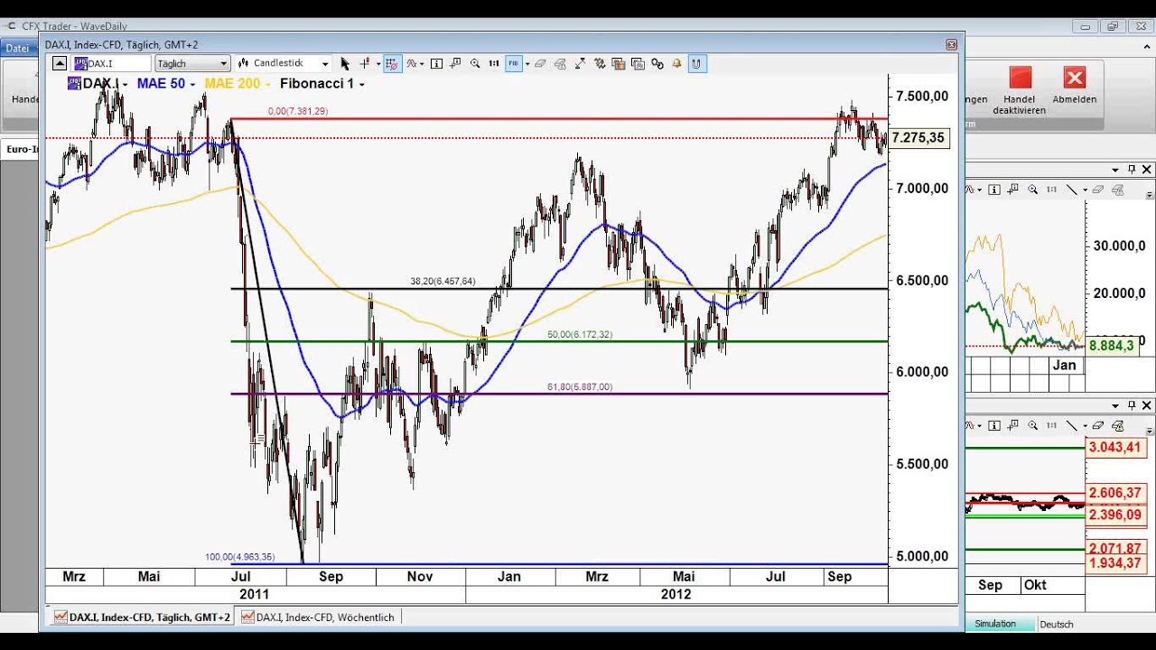The height and width of the screenshot is (650, 1156).
Task: Click the info icon in lower right chart panel
Action: point(994,424)
